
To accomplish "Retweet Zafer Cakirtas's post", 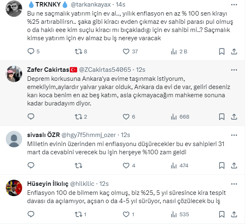I will 77,117.
